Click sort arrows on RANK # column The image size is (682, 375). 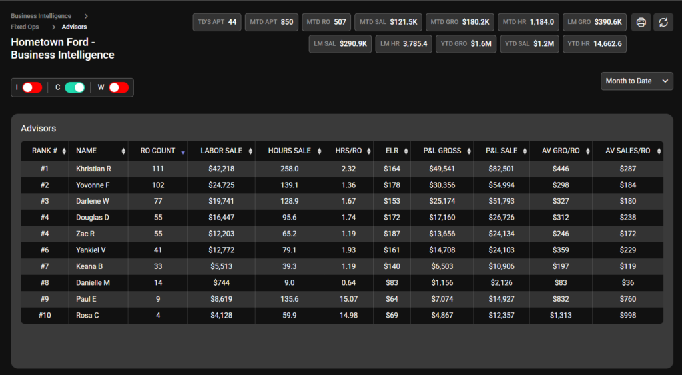tap(64, 151)
